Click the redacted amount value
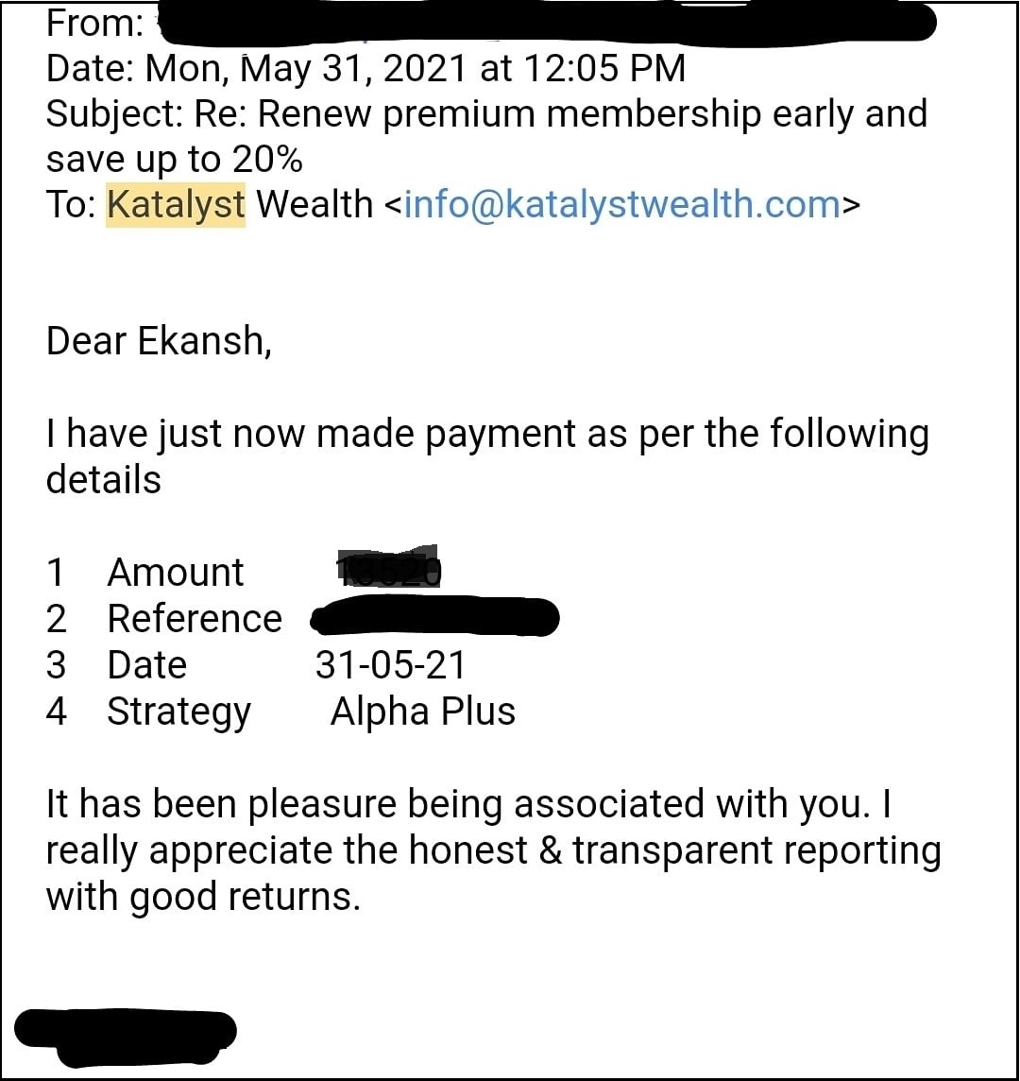Image resolution: width=1020 pixels, height=1081 pixels. pyautogui.click(x=388, y=567)
